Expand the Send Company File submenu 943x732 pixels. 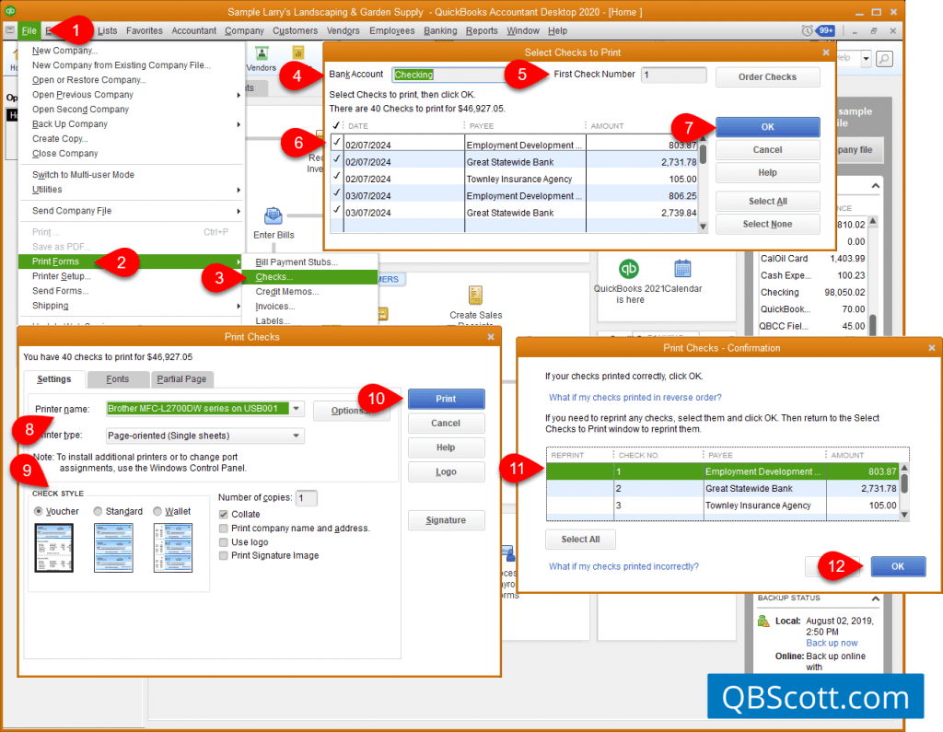(x=239, y=211)
